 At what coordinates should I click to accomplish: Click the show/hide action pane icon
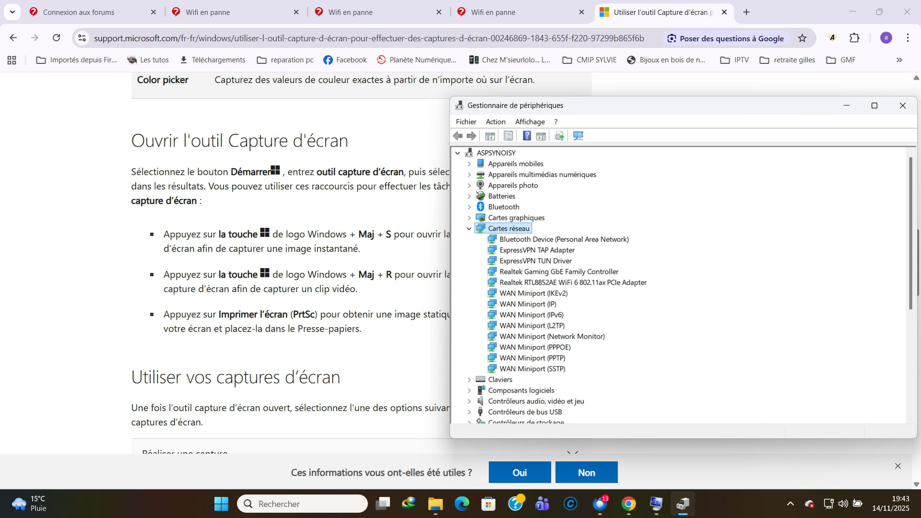click(x=541, y=136)
